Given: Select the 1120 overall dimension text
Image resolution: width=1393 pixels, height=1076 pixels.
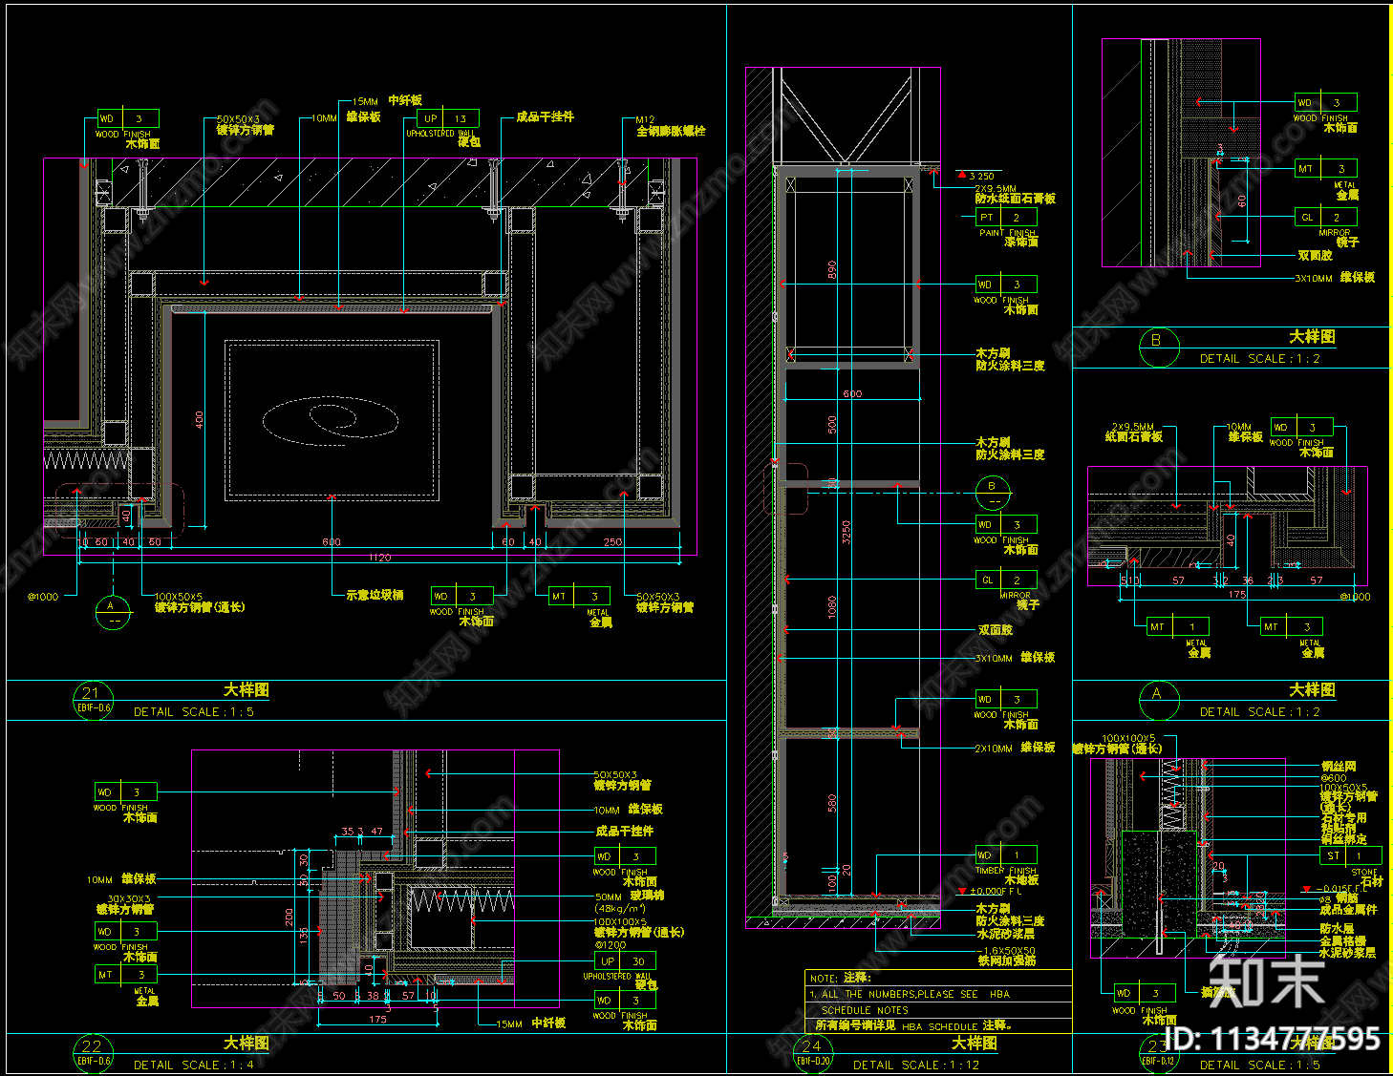Looking at the screenshot, I should coord(379,558).
